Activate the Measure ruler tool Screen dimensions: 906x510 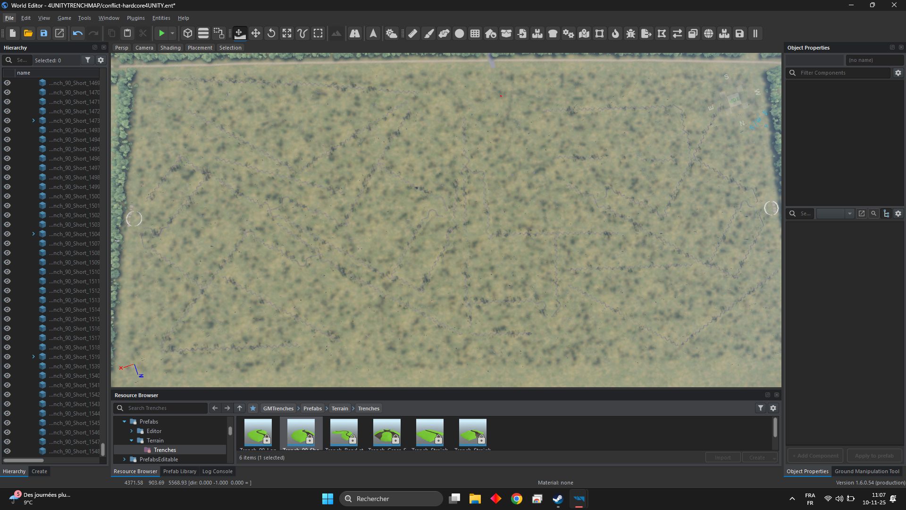point(412,33)
